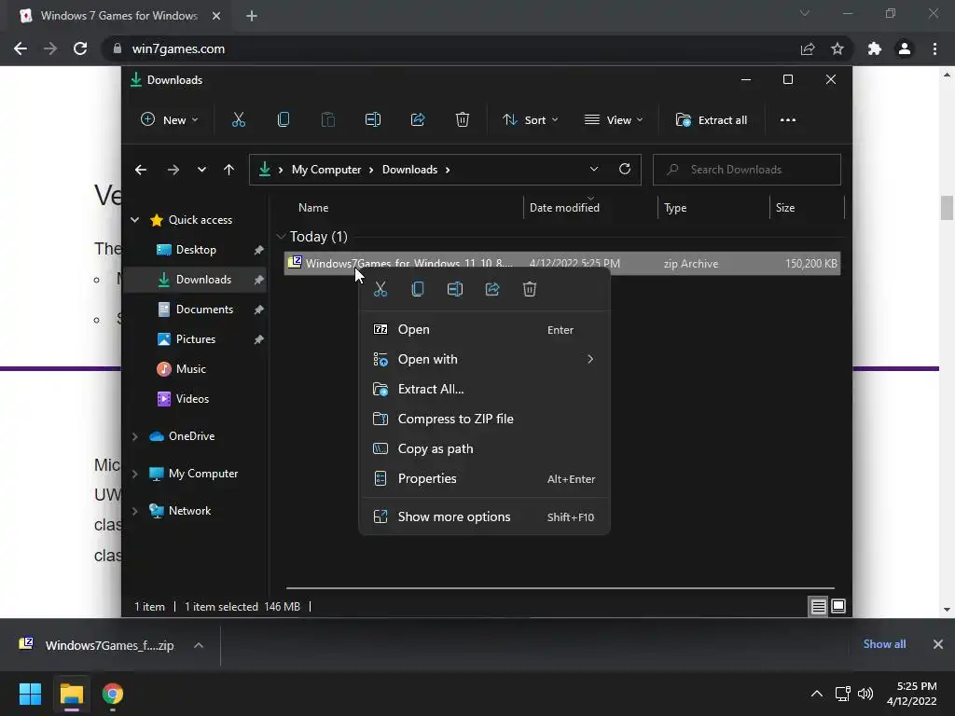Viewport: 955px width, 716px height.
Task: Click File Explorer taskbar icon
Action: pos(71,694)
